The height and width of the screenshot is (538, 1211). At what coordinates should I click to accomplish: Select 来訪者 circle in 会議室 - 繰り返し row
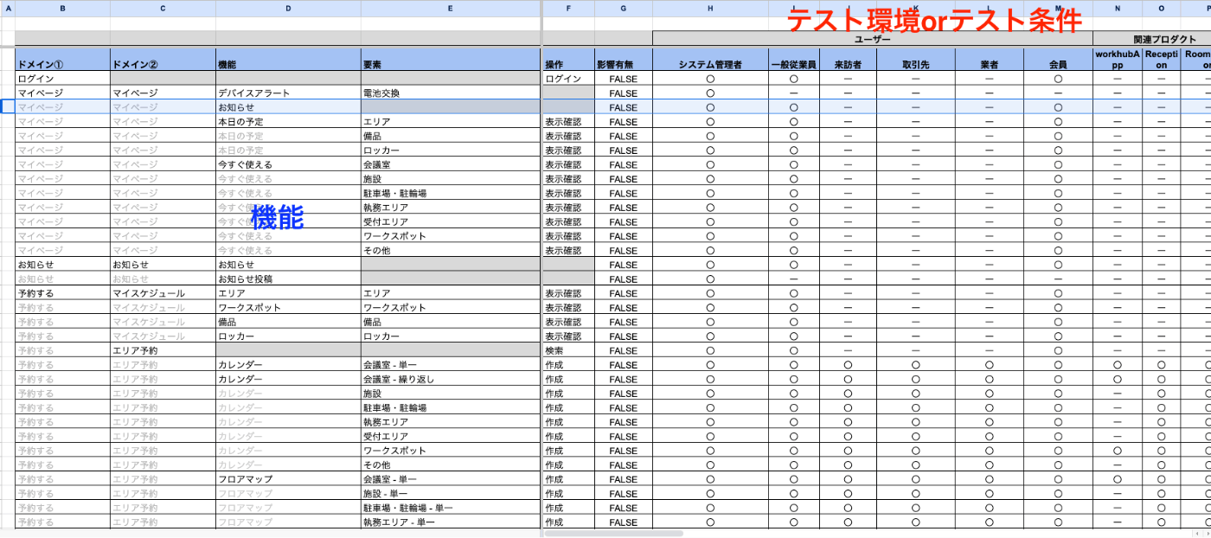[848, 380]
